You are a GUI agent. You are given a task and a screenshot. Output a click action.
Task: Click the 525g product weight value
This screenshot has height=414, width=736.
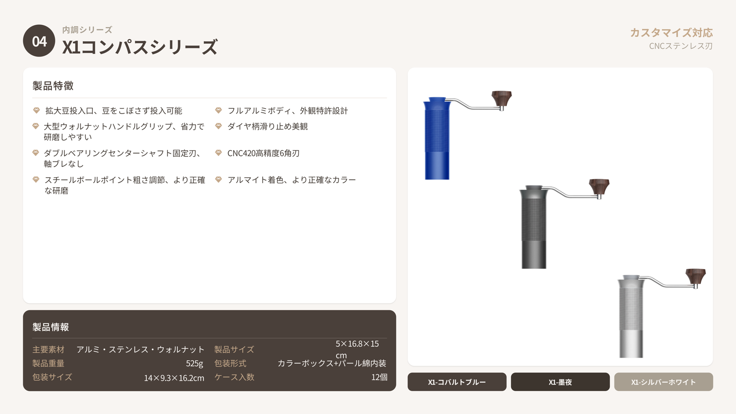[194, 363]
